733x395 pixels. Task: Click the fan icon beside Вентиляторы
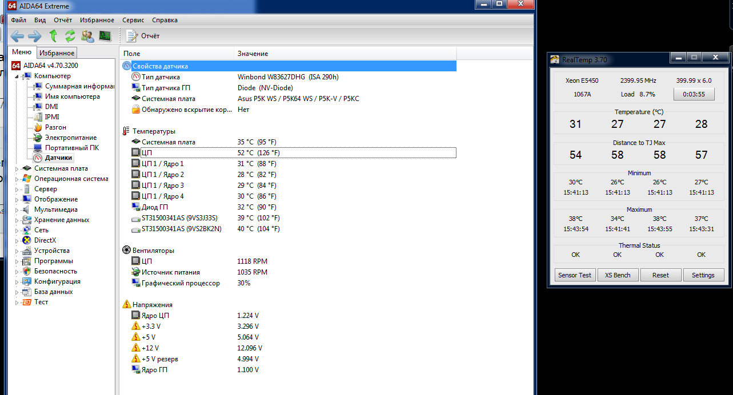(126, 251)
